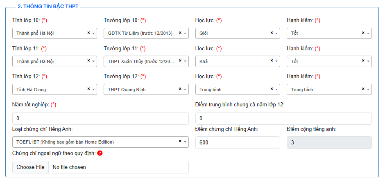The image size is (385, 180).
Task: Click the Điểm cộng tiếng anh read-only field
Action: (329, 142)
